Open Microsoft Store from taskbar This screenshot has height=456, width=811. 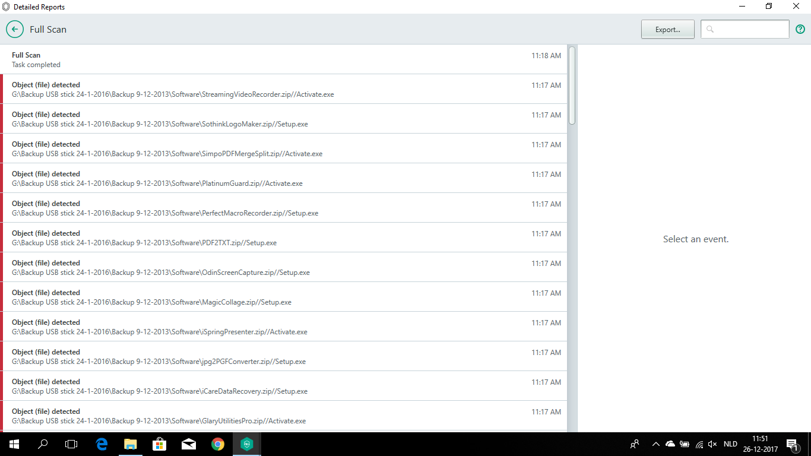click(x=160, y=444)
